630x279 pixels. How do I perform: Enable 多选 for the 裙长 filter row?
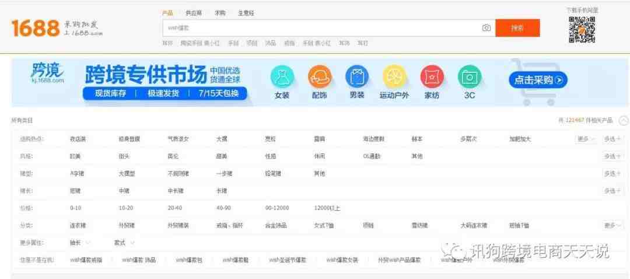pos(612,191)
